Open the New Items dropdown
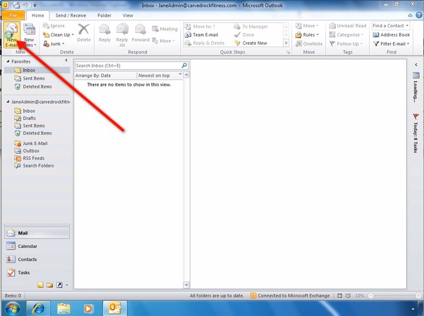Screen dimensions: 424x316 click(x=29, y=34)
